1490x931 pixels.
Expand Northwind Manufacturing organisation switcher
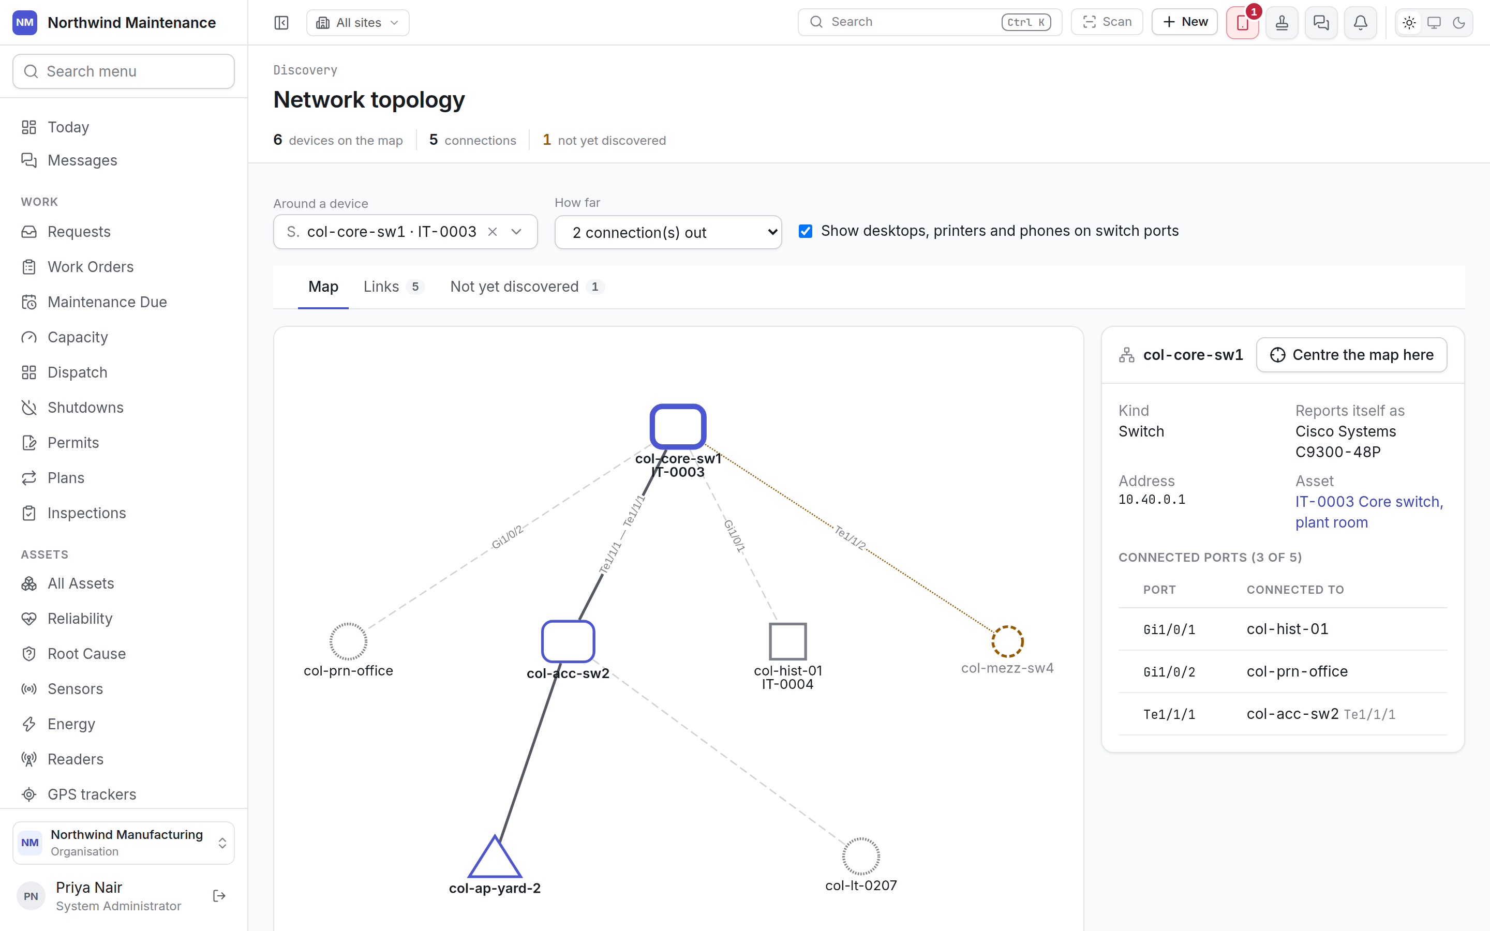point(123,843)
